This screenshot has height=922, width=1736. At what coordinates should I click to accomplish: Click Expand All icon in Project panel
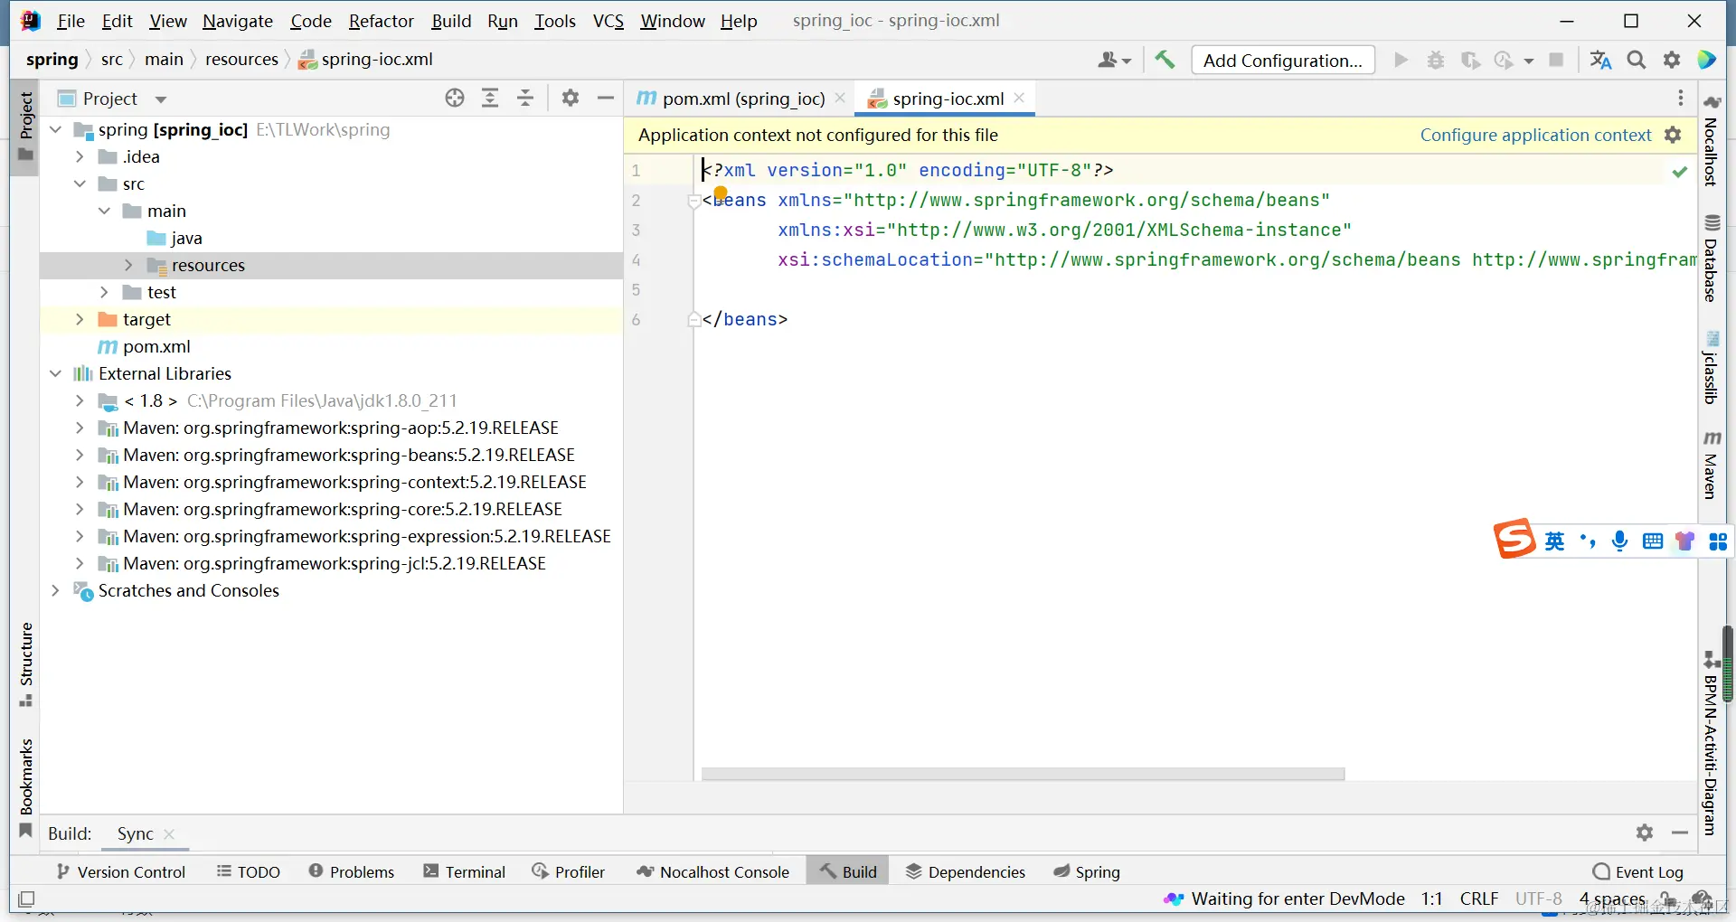[x=490, y=99]
